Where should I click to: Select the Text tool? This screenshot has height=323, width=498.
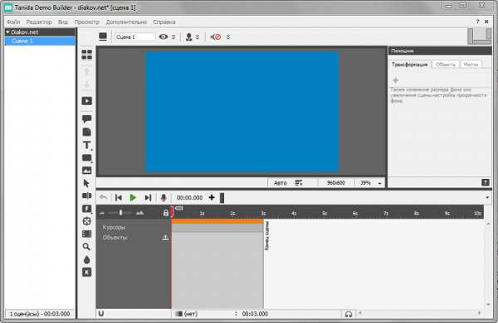point(86,145)
